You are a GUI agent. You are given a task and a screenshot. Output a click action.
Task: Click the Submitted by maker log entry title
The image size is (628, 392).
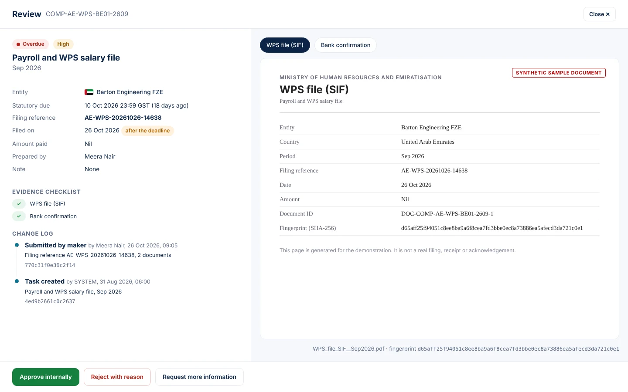[x=55, y=245]
